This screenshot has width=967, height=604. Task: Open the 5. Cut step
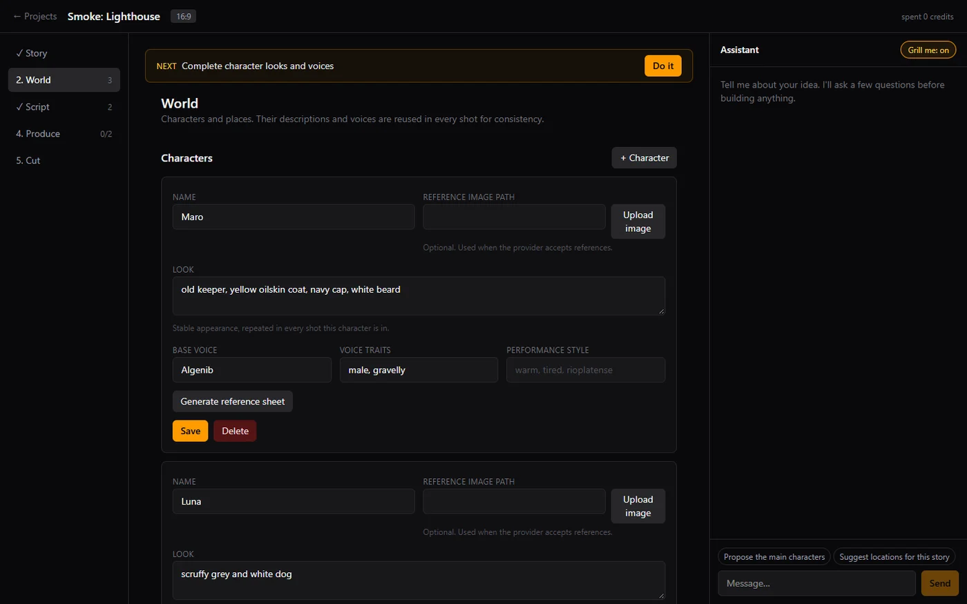(x=64, y=160)
